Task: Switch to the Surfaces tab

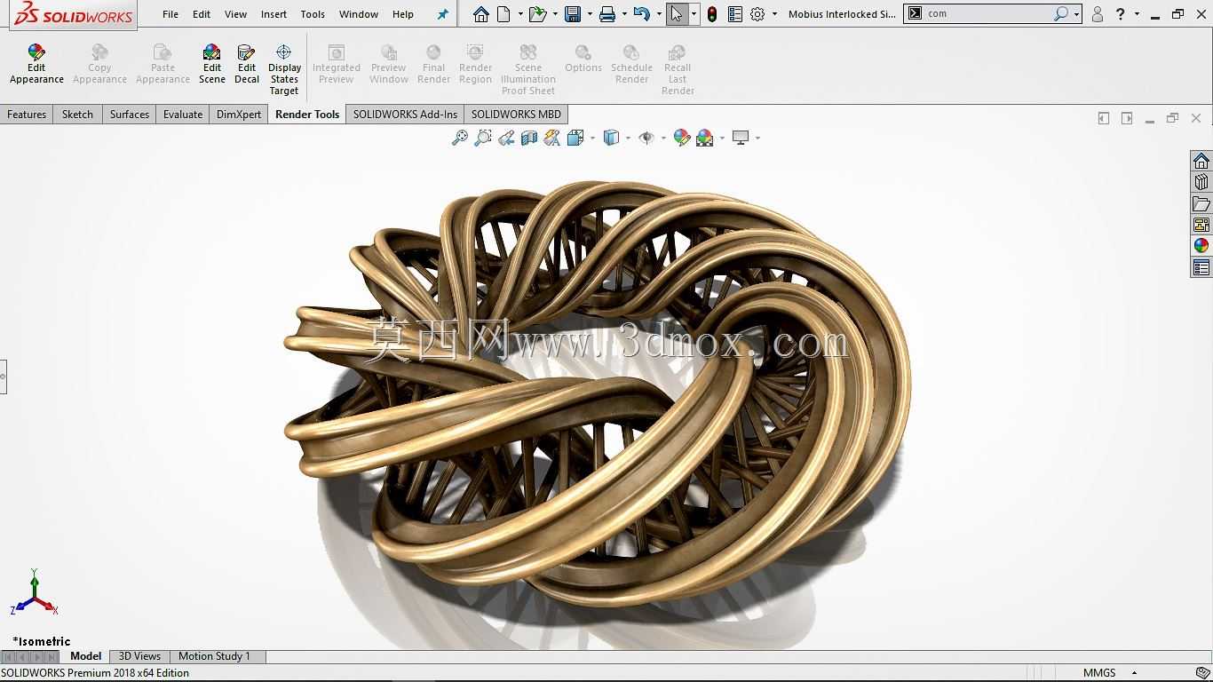Action: click(130, 115)
